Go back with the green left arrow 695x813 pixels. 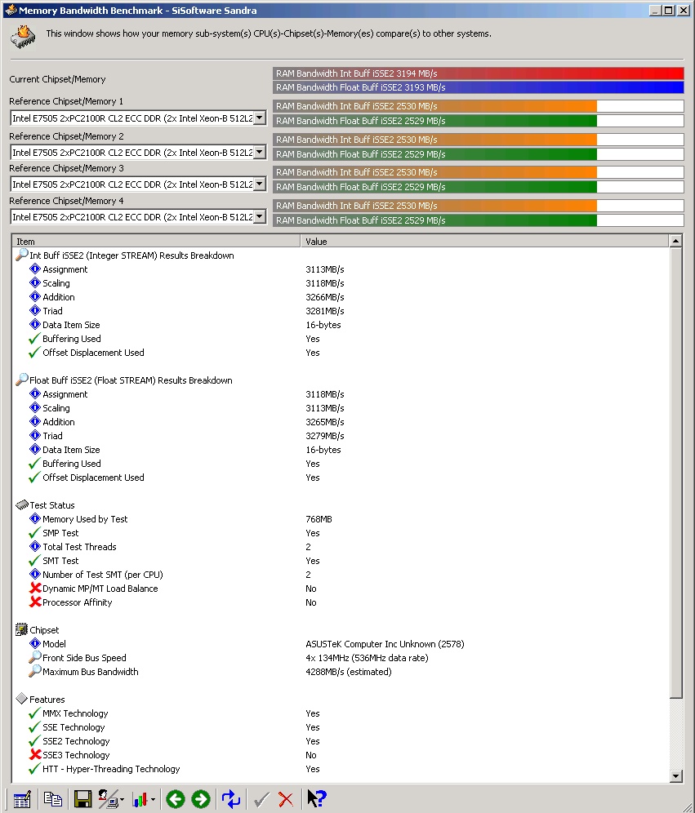176,799
